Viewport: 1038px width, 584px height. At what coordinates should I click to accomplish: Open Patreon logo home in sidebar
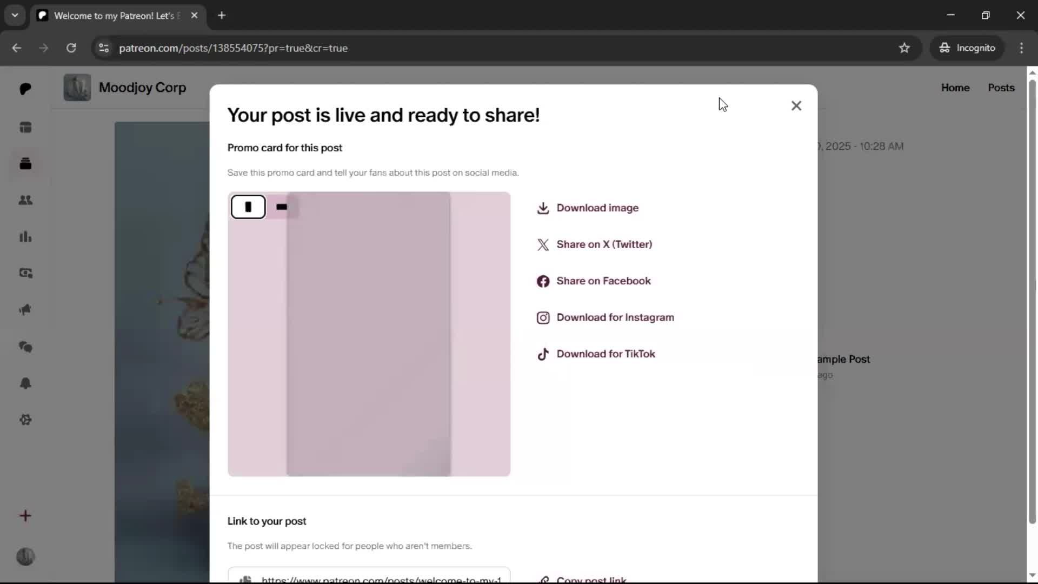(x=25, y=89)
